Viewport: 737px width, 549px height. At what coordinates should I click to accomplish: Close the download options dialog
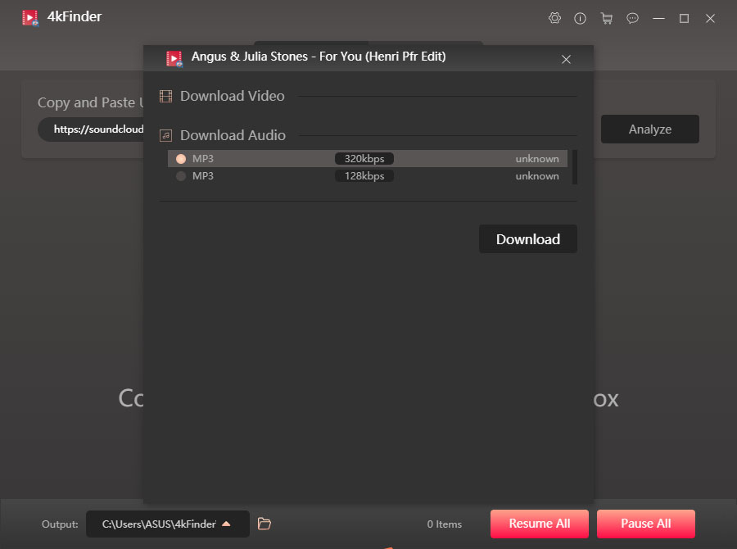pyautogui.click(x=566, y=59)
